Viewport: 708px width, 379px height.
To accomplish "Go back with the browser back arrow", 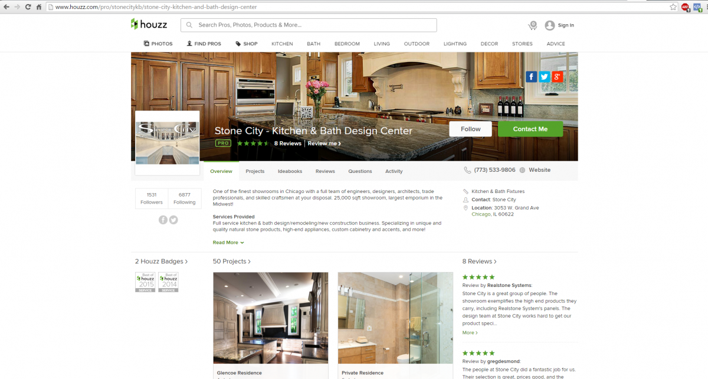I will point(6,7).
